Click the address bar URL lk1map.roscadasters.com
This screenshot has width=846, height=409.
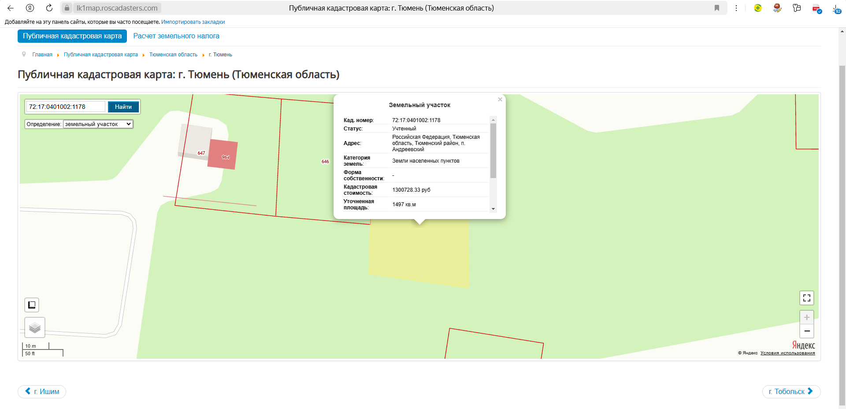117,8
